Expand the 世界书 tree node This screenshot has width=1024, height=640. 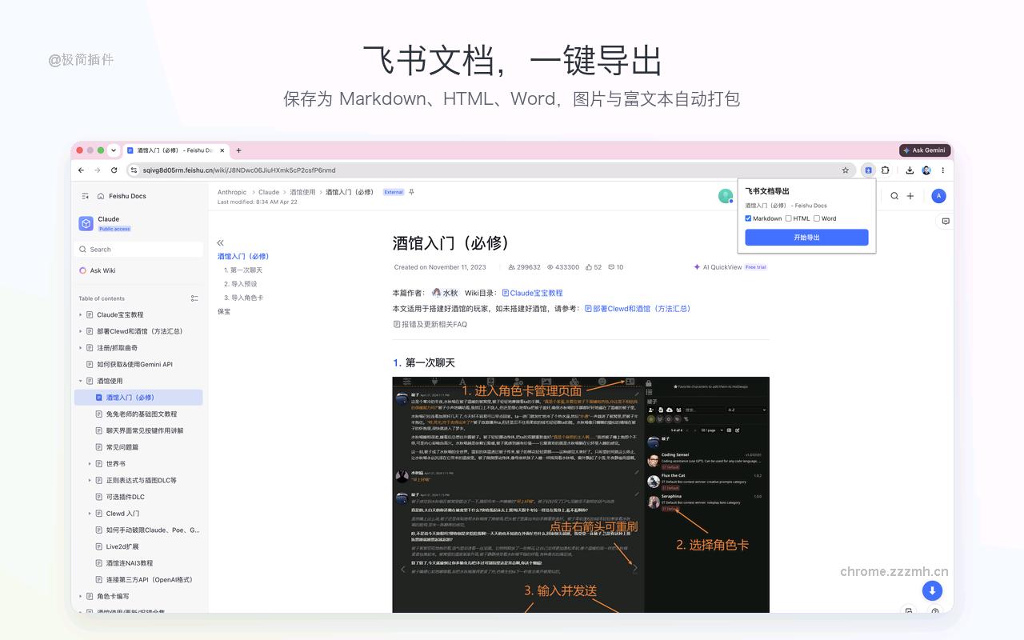90,464
